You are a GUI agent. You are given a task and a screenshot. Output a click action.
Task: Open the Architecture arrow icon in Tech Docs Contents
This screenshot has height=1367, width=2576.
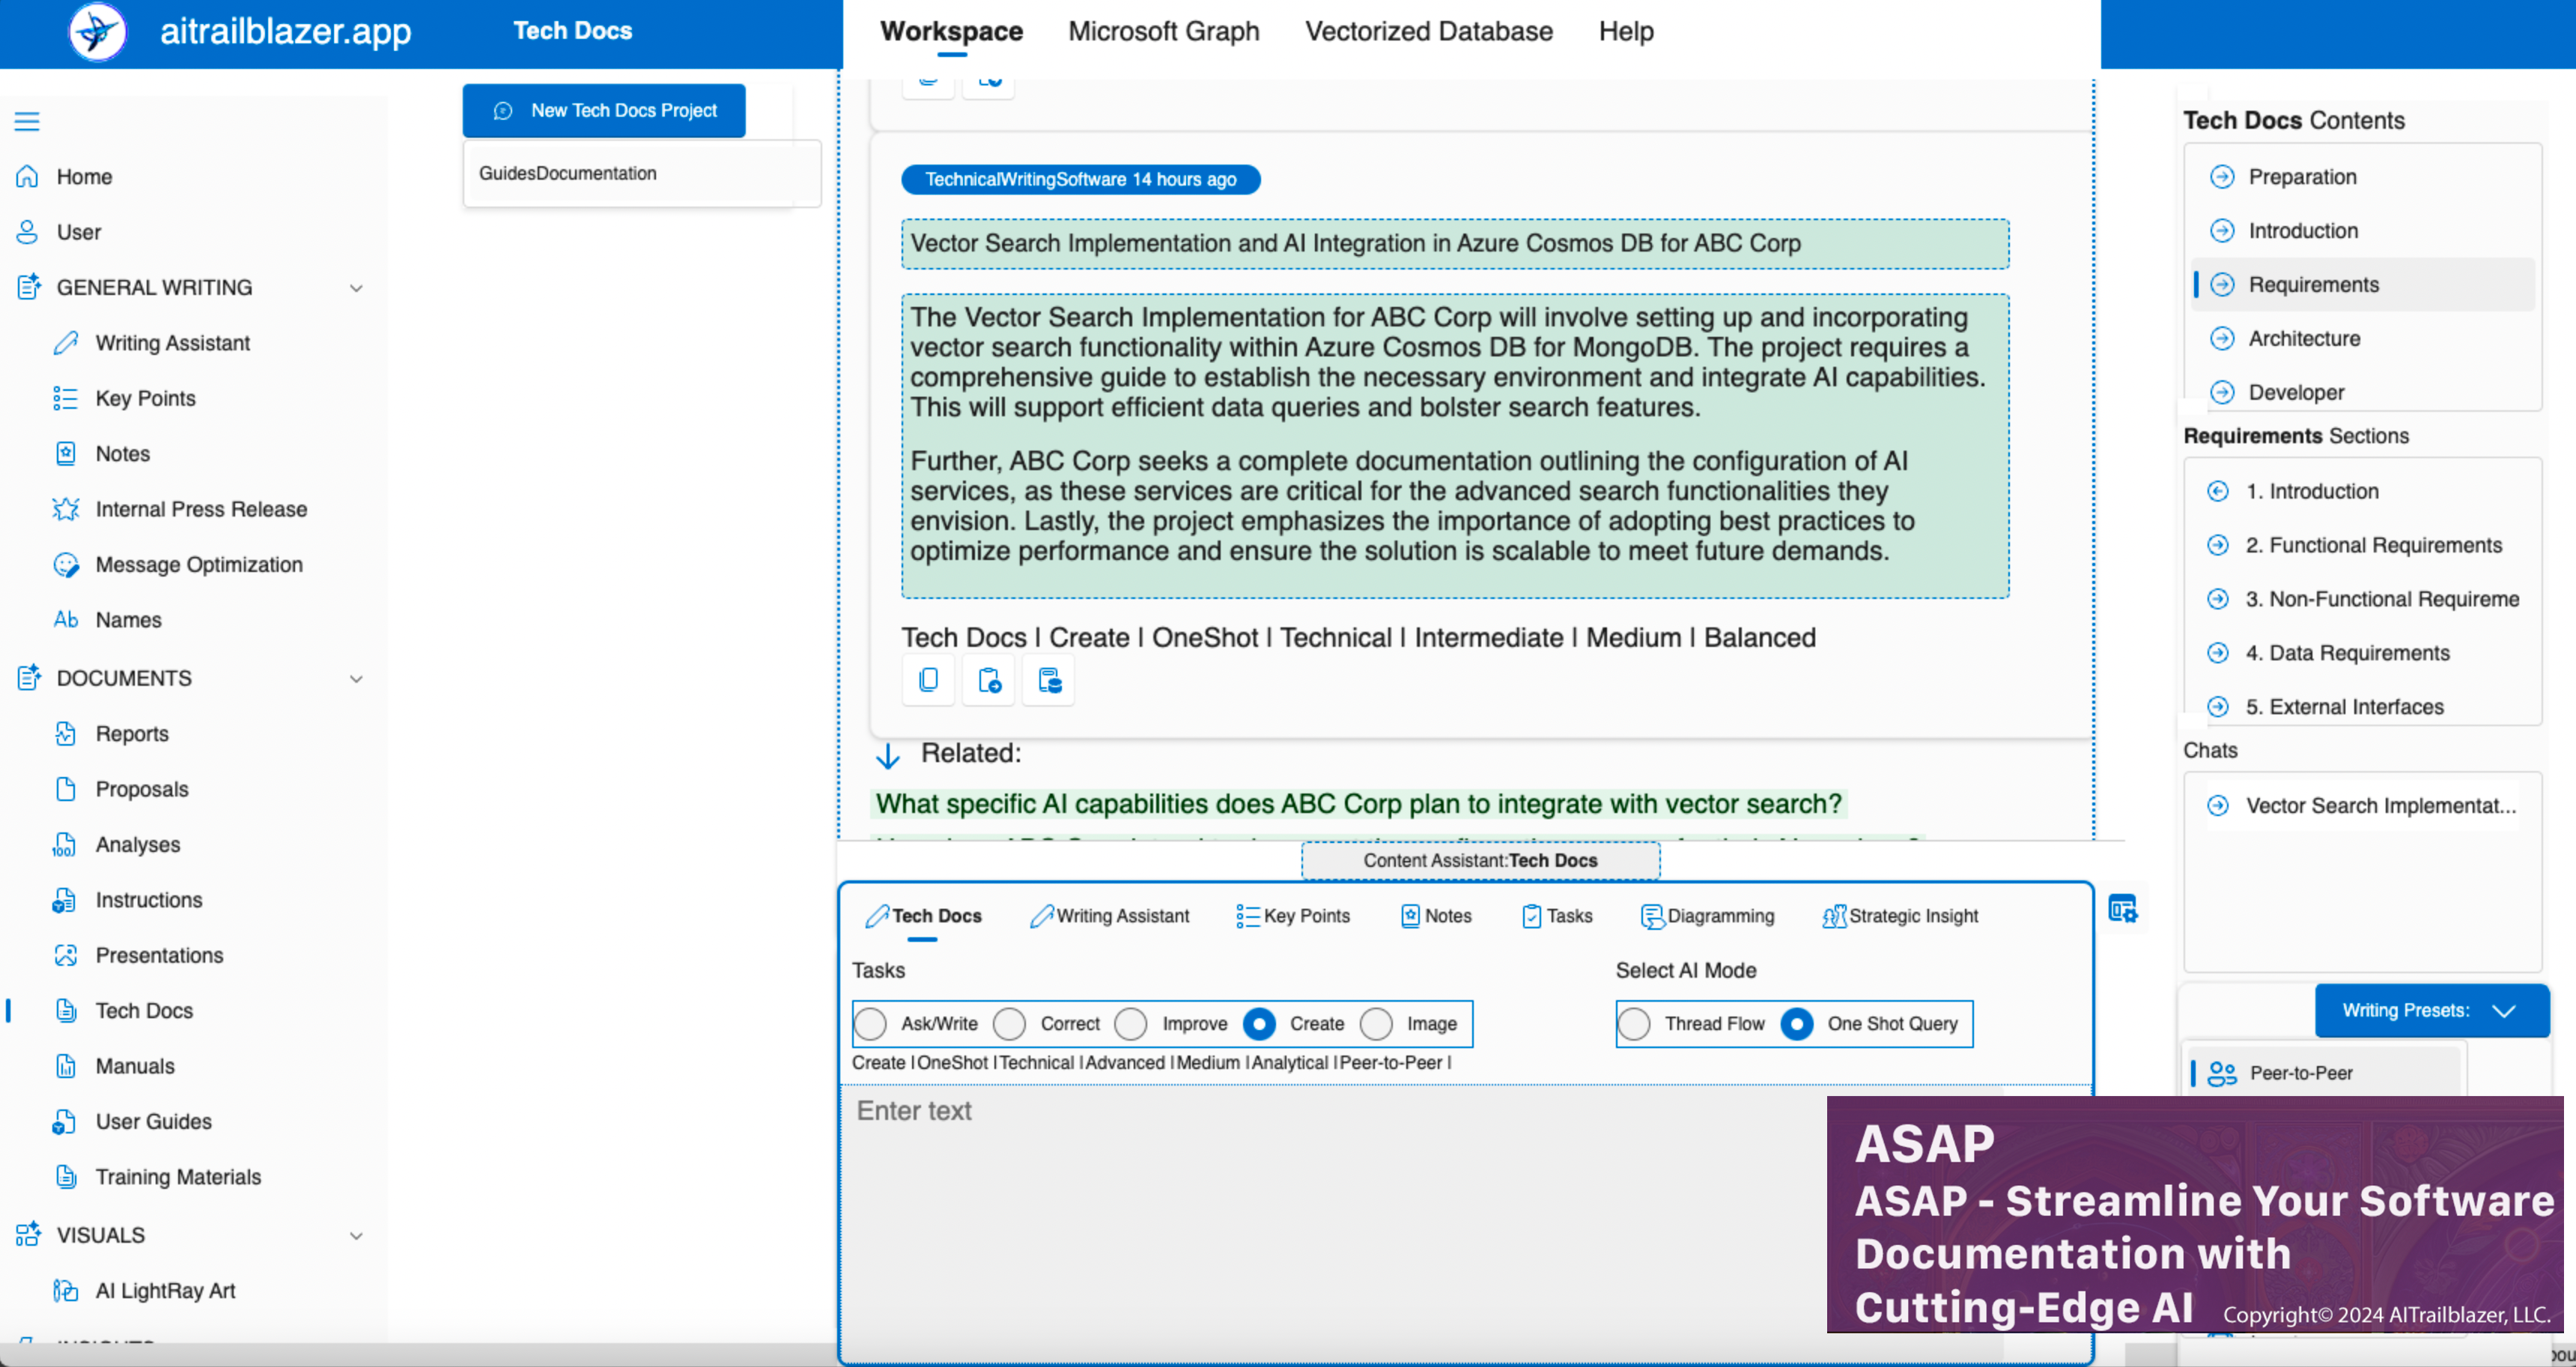pyautogui.click(x=2222, y=339)
